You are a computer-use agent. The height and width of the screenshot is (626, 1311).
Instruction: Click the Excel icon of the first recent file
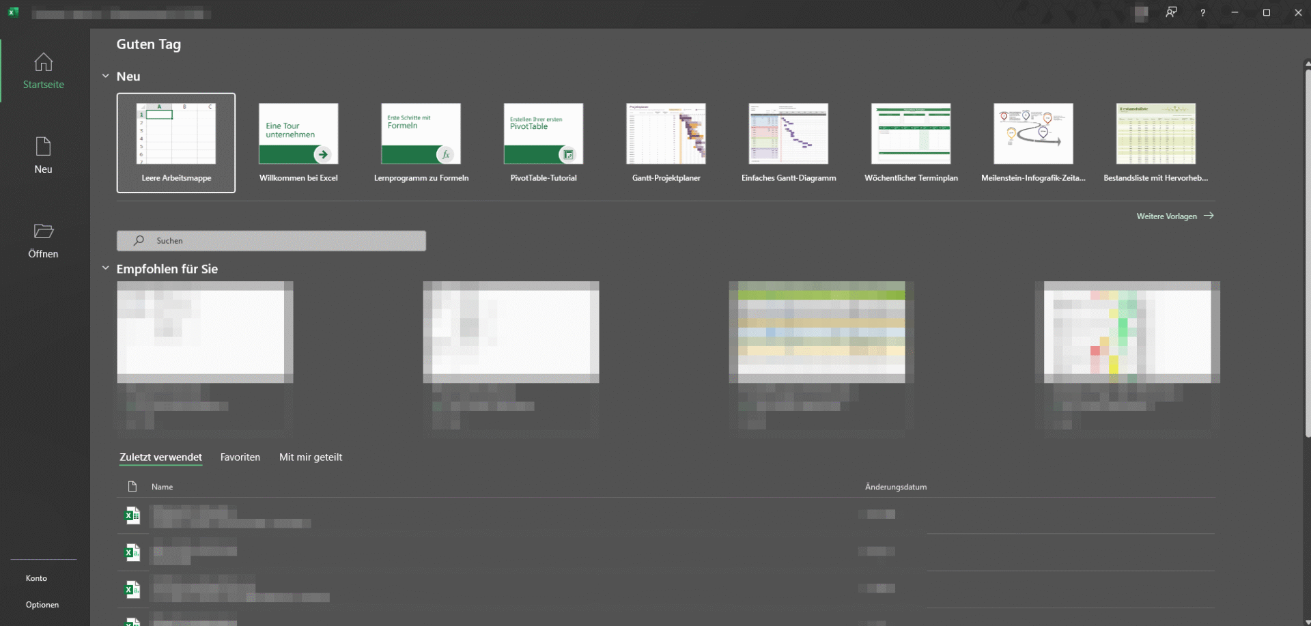132,515
